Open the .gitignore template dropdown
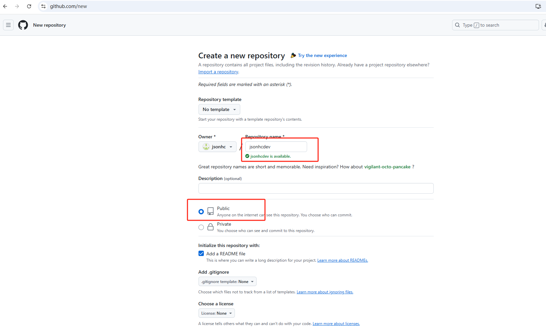 [228, 282]
